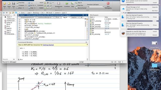Viewport: 161px width, 90px height.
Task: Continue execution with the Continue button
Action: (x=67, y=4)
